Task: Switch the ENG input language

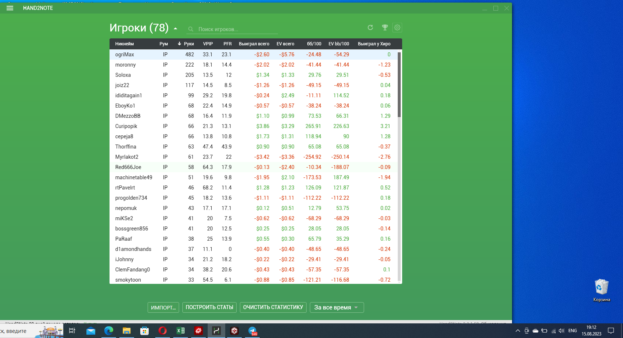Action: point(573,331)
